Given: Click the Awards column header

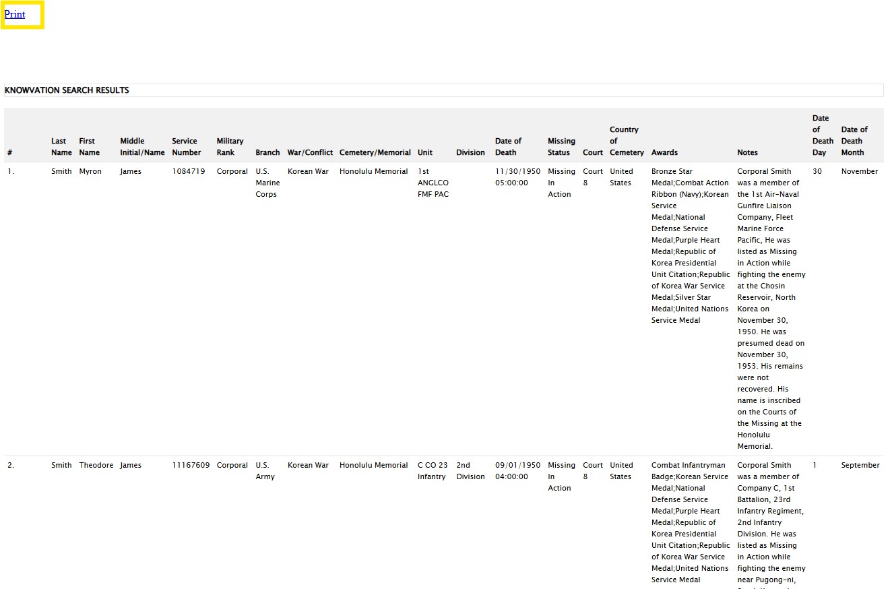Looking at the screenshot, I should (664, 152).
